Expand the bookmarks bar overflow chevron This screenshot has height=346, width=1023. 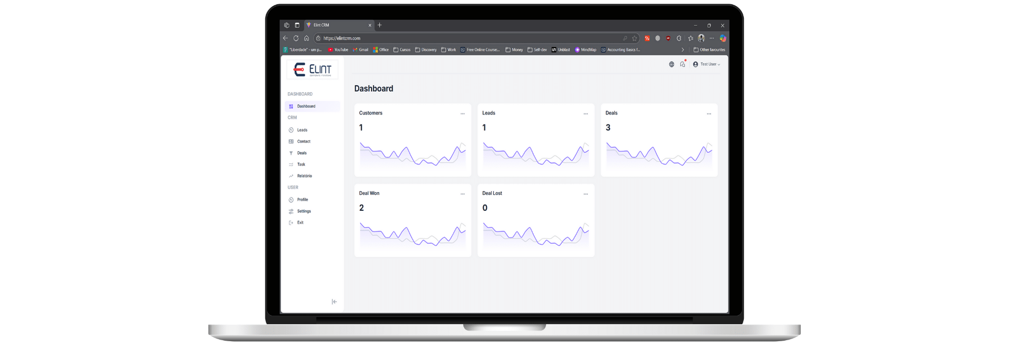coord(683,50)
